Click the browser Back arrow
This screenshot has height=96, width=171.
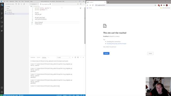(87, 5)
